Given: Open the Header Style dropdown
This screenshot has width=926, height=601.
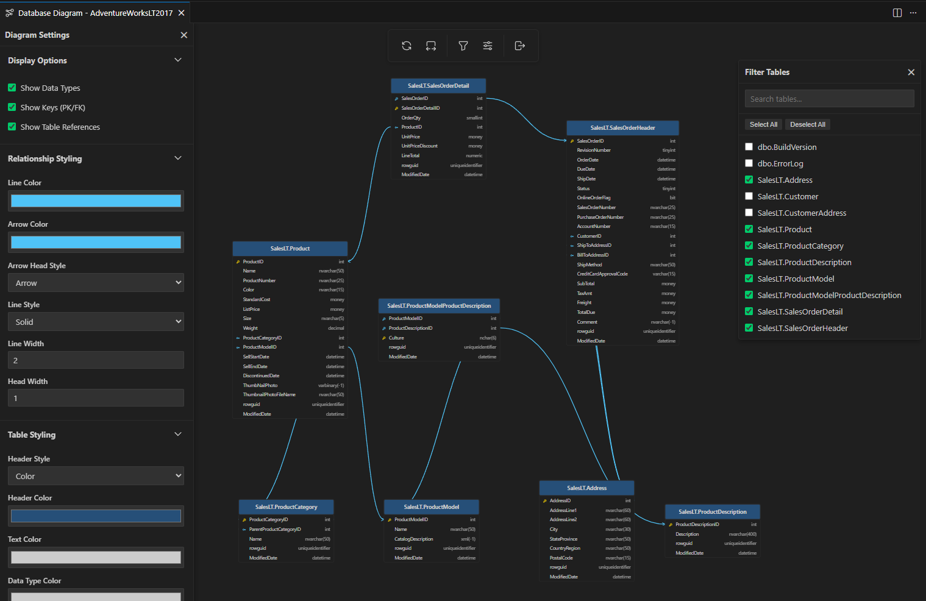Looking at the screenshot, I should 96,476.
